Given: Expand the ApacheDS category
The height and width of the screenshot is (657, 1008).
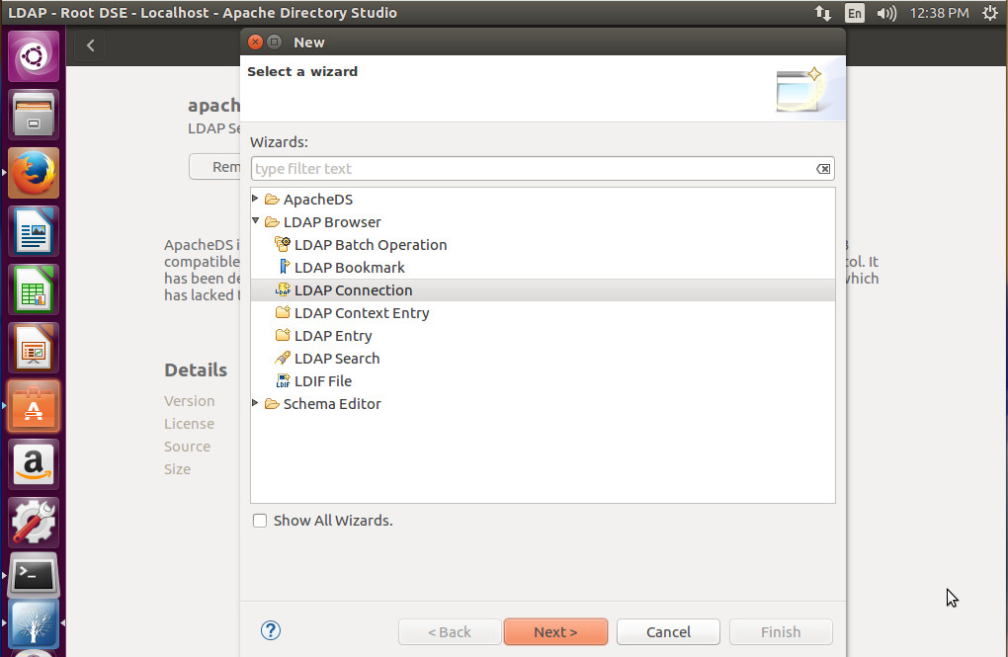Looking at the screenshot, I should pyautogui.click(x=255, y=199).
